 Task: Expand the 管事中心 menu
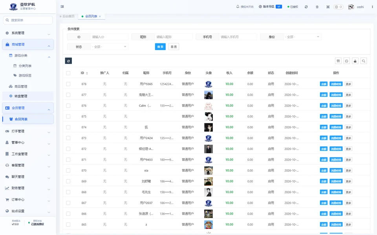(28, 143)
